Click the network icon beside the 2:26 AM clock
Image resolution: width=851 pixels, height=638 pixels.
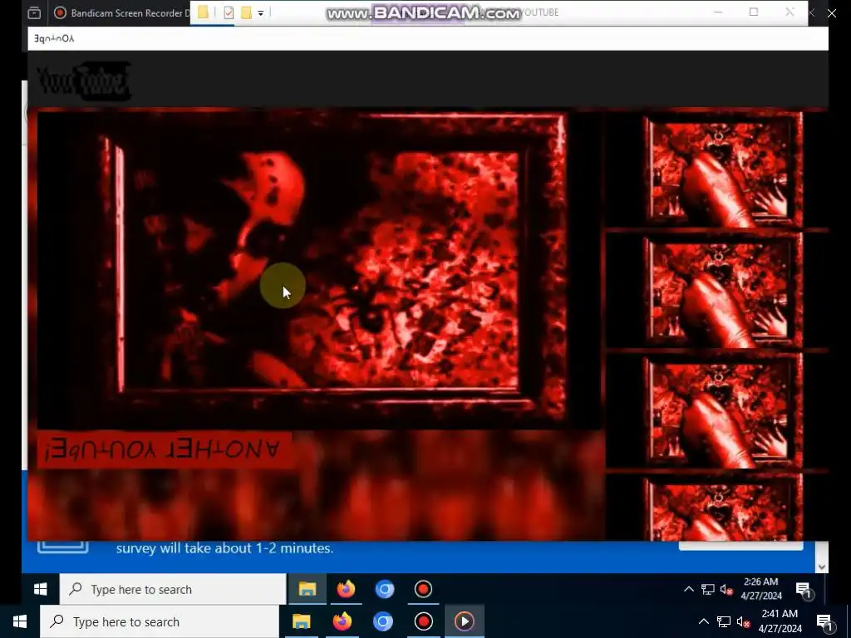pos(708,589)
